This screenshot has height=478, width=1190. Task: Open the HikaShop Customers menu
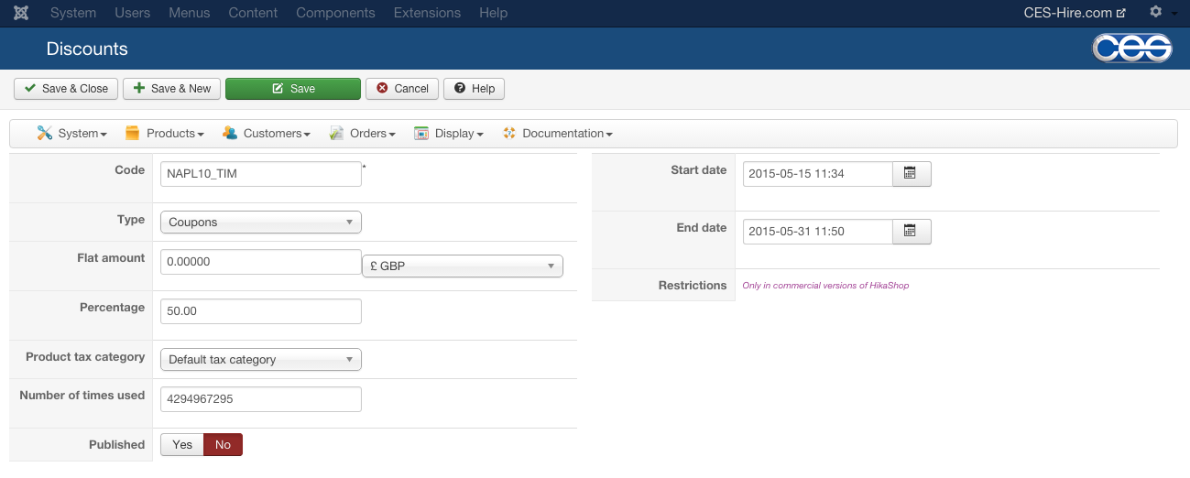[267, 134]
